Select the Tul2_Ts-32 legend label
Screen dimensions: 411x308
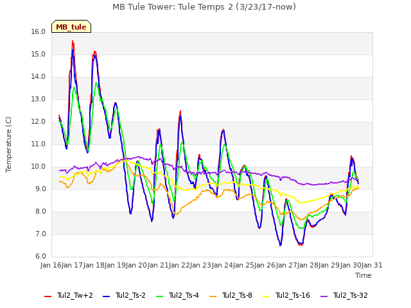click(x=351, y=295)
